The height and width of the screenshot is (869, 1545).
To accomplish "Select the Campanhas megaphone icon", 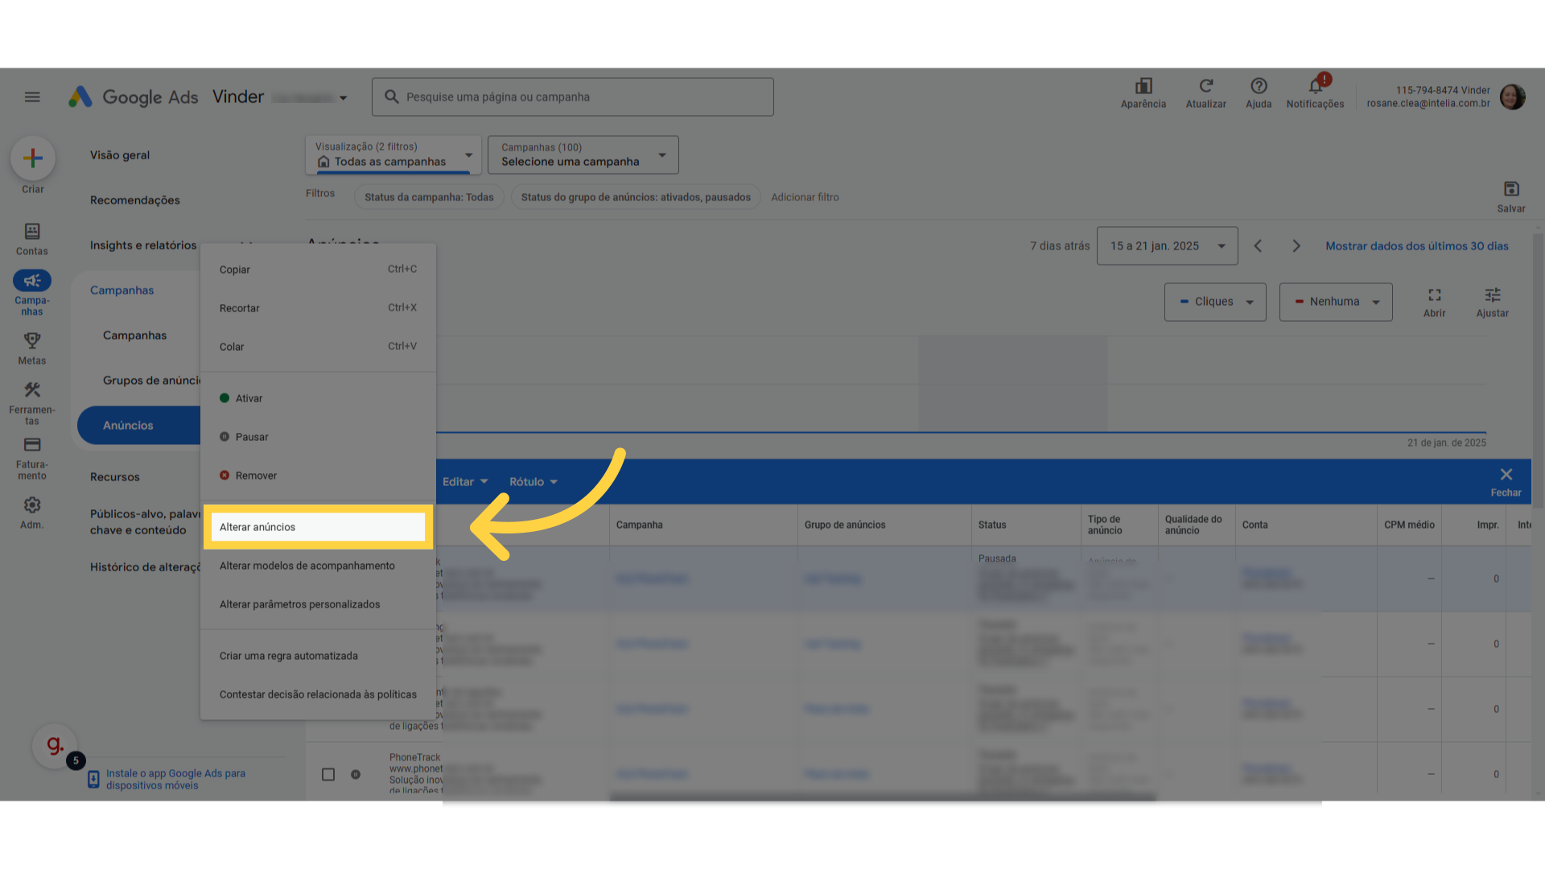I will [32, 281].
